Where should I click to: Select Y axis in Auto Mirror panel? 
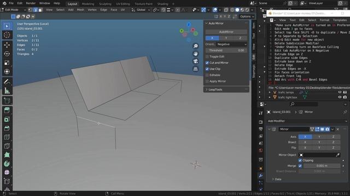226,38
